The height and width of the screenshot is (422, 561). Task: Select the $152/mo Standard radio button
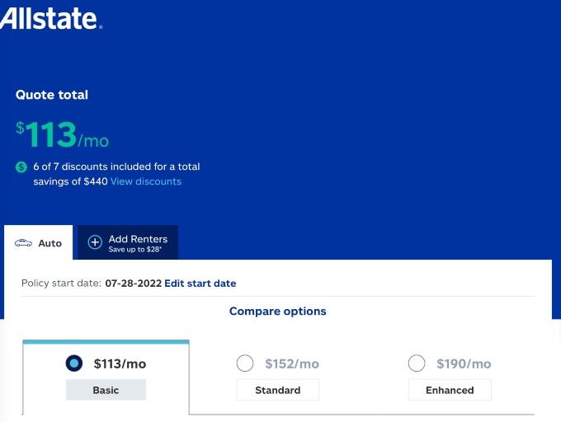245,363
